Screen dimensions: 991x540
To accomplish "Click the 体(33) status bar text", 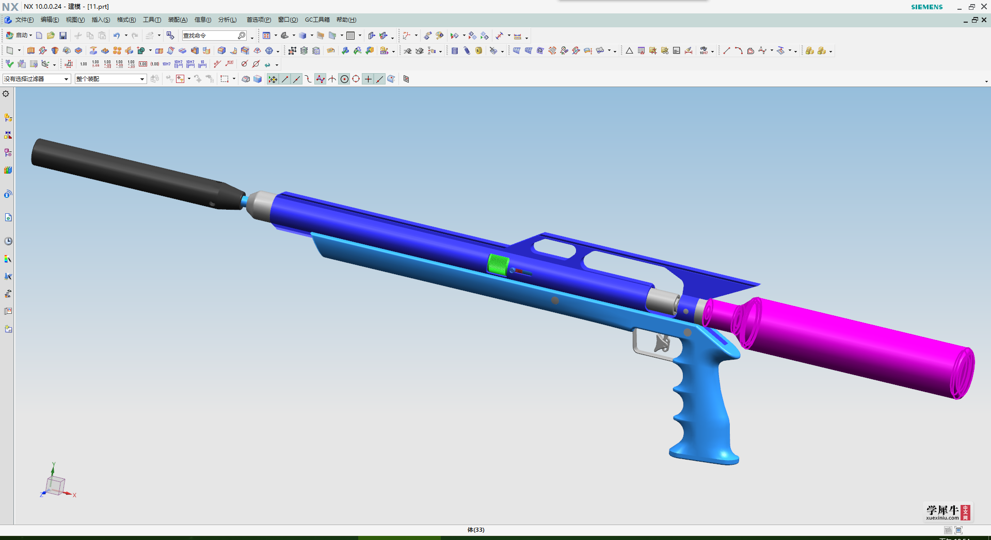I will [x=476, y=530].
